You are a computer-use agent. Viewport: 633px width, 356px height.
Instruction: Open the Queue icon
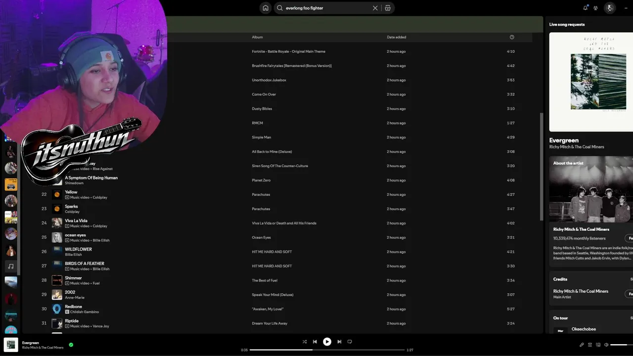point(590,345)
